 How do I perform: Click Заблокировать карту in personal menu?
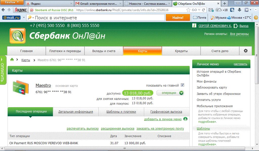pos(212,87)
